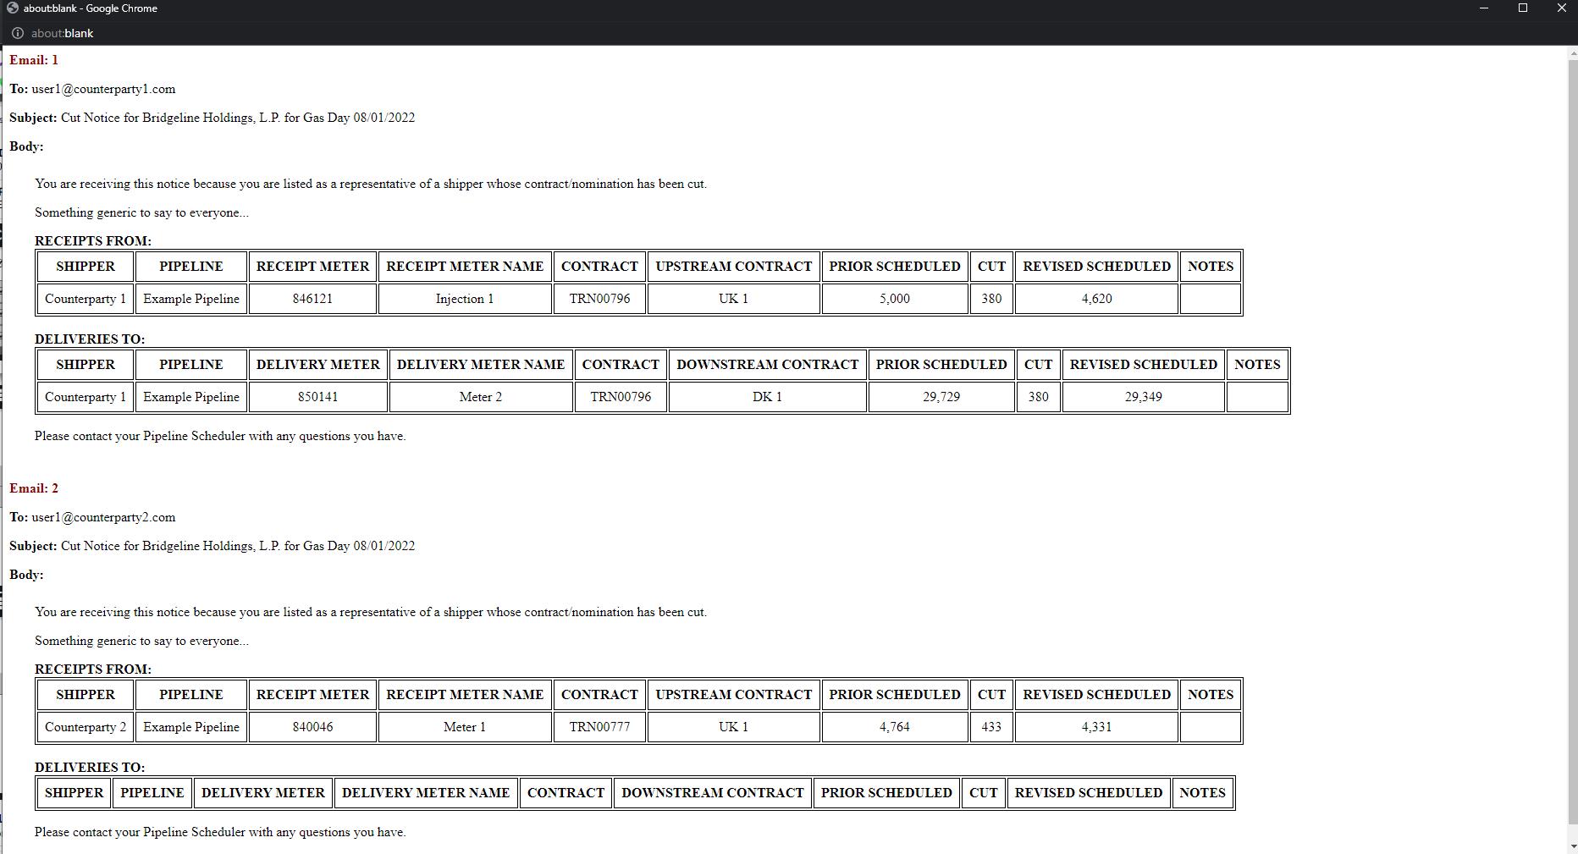Click the scroll up arrow of the page scrollbar
This screenshot has height=854, width=1578.
point(1572,53)
